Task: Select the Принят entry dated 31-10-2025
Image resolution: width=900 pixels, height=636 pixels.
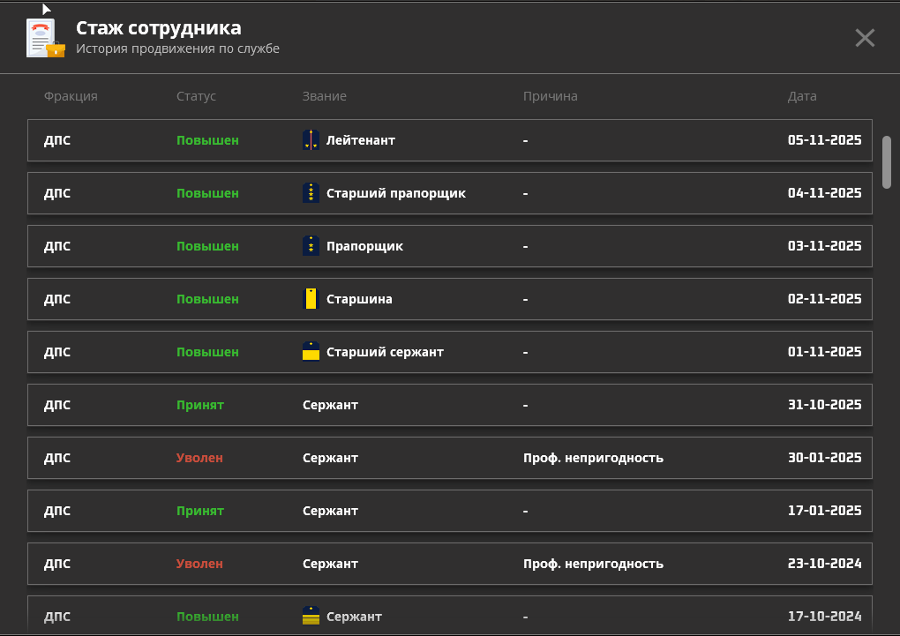Action: [200, 405]
